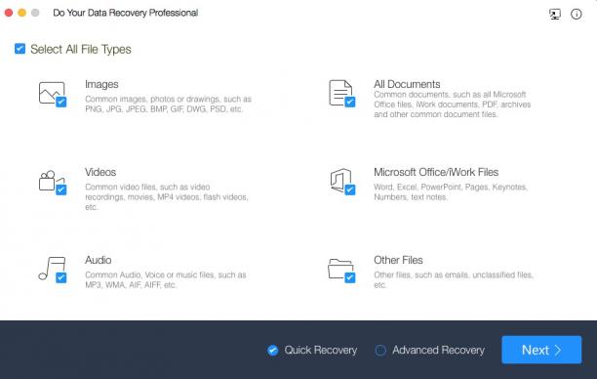Click the Select All File Types label
Screen dimensions: 597x379
point(81,49)
